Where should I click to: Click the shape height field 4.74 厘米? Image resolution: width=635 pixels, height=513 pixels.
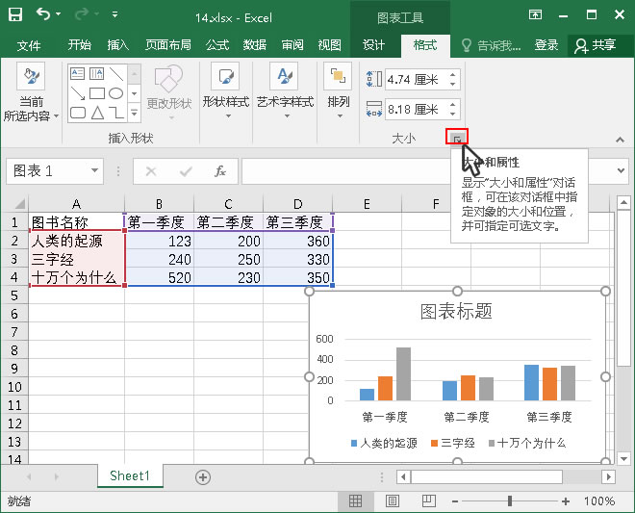[415, 80]
